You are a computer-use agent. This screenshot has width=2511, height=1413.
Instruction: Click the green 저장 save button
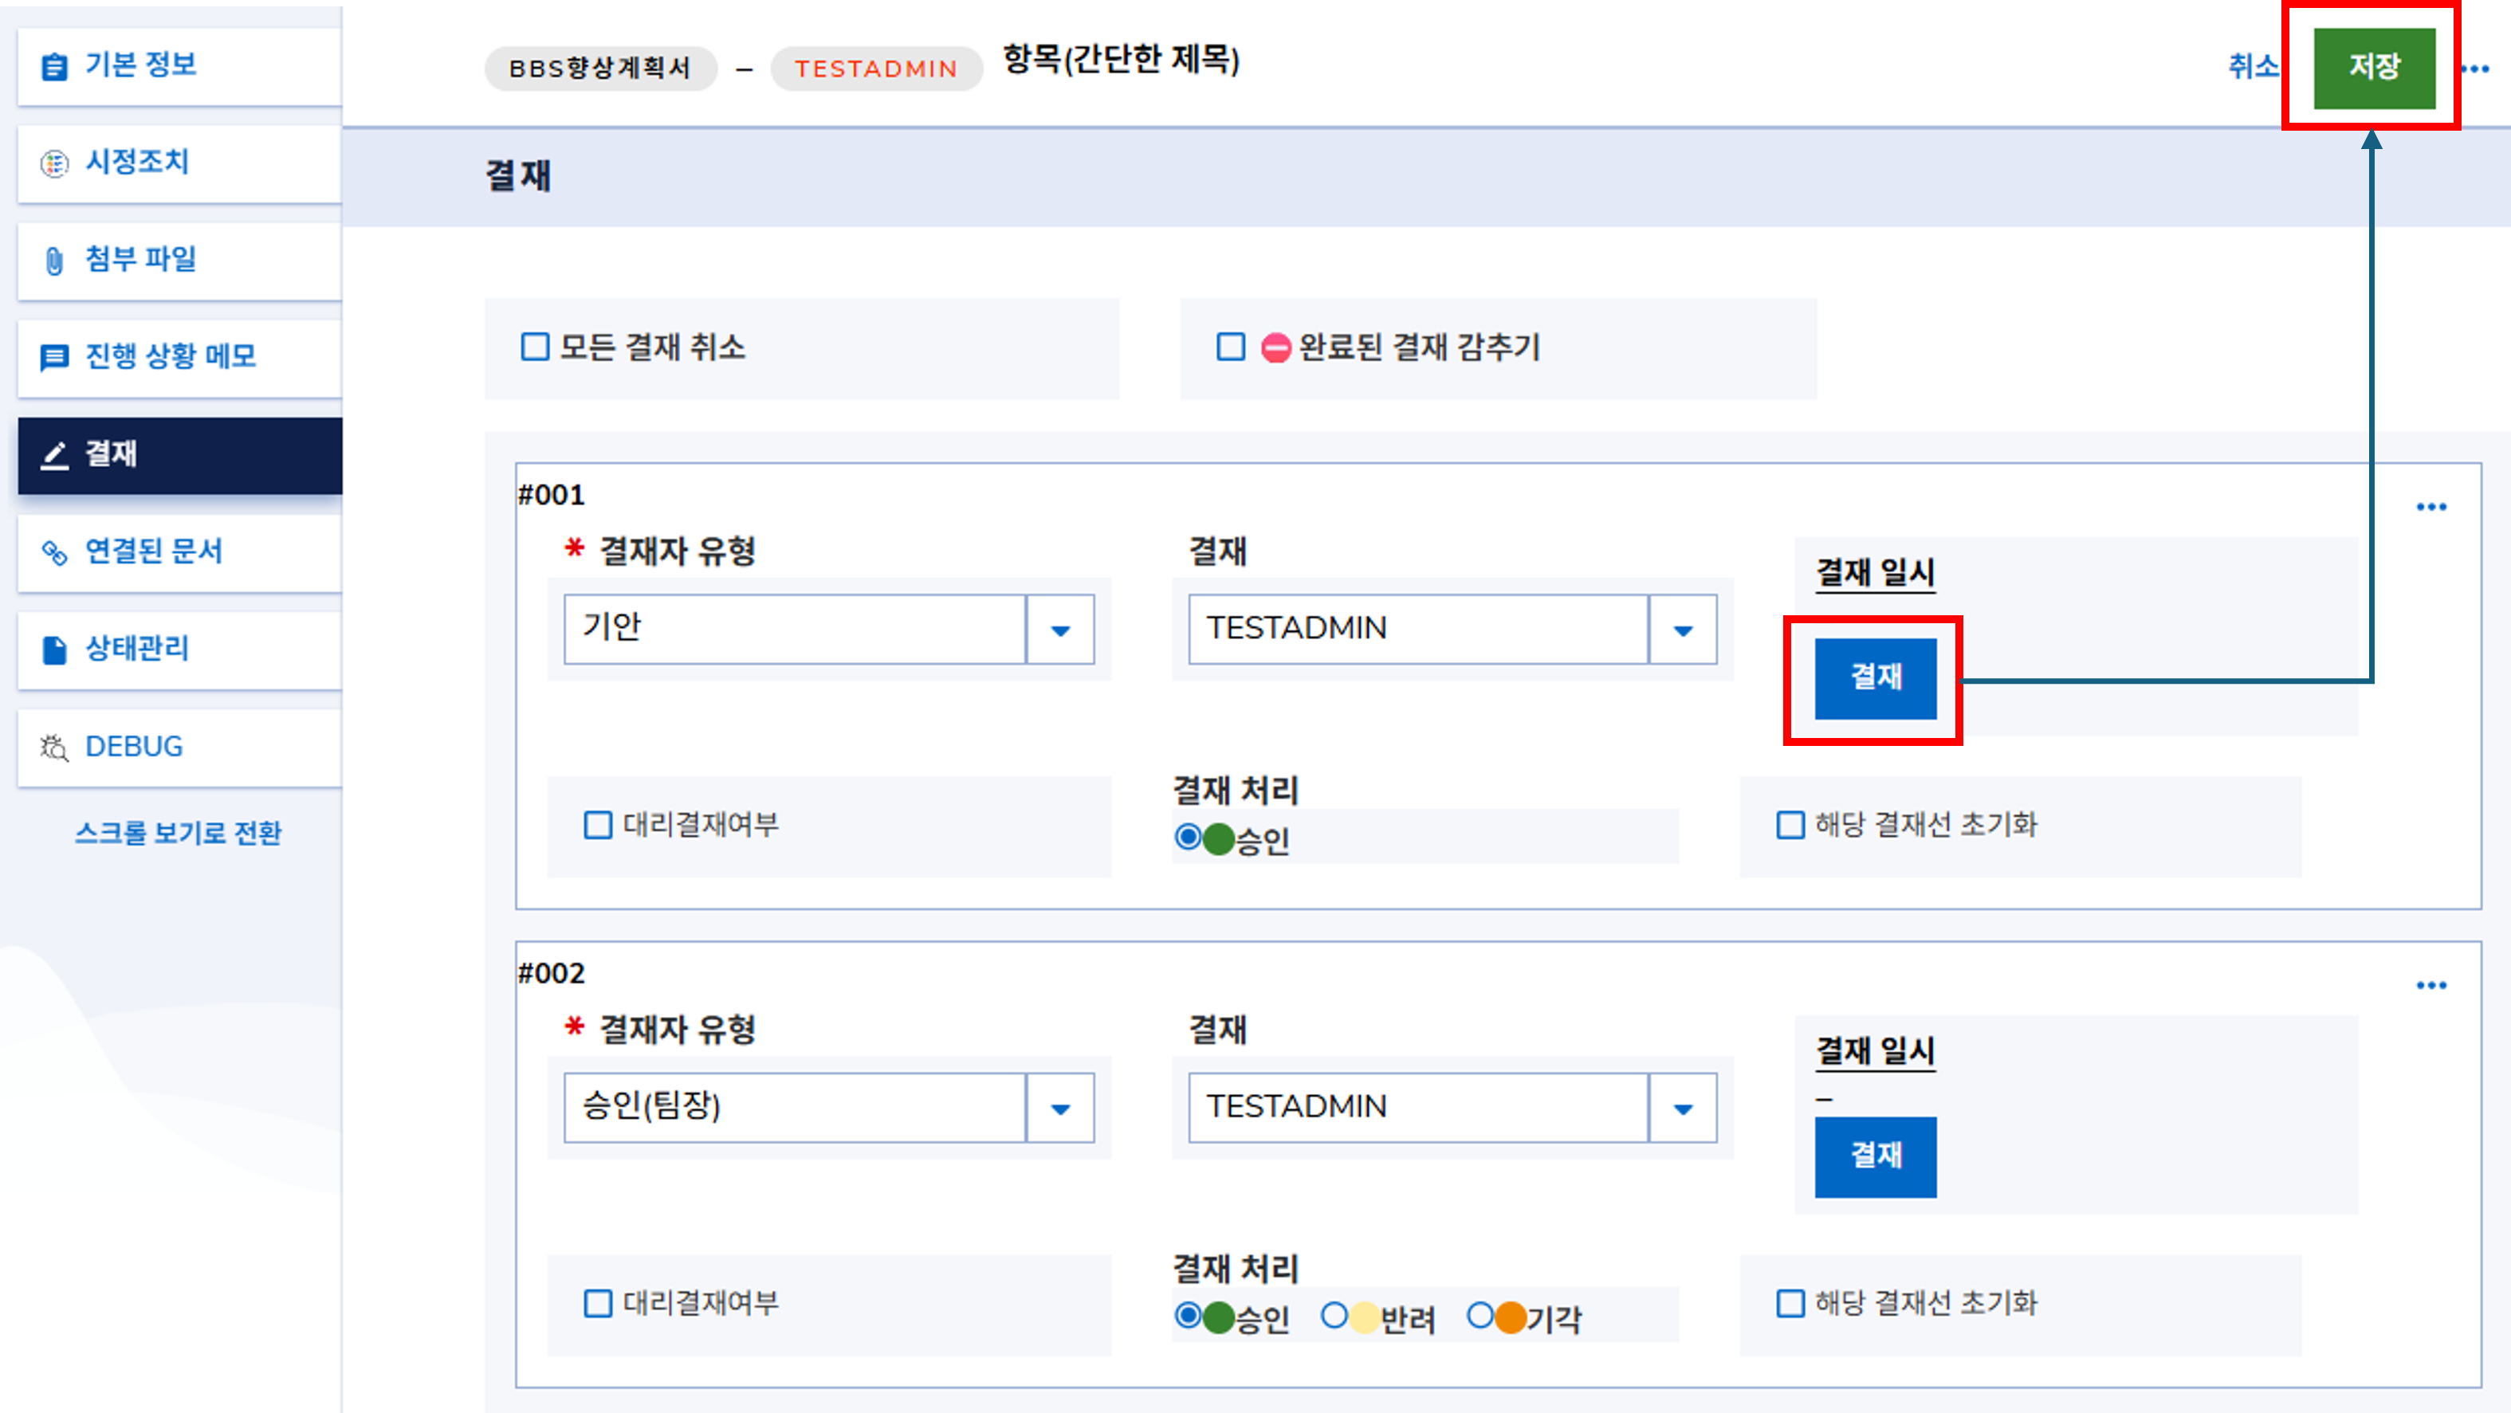point(2375,67)
